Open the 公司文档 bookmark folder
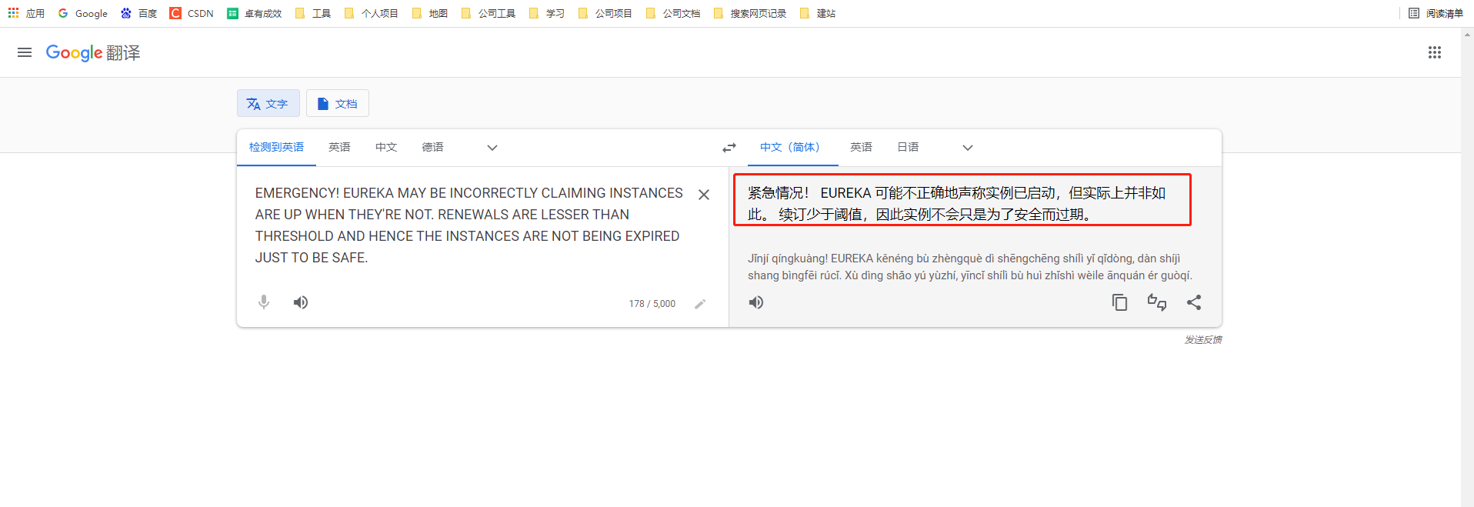 [x=673, y=13]
